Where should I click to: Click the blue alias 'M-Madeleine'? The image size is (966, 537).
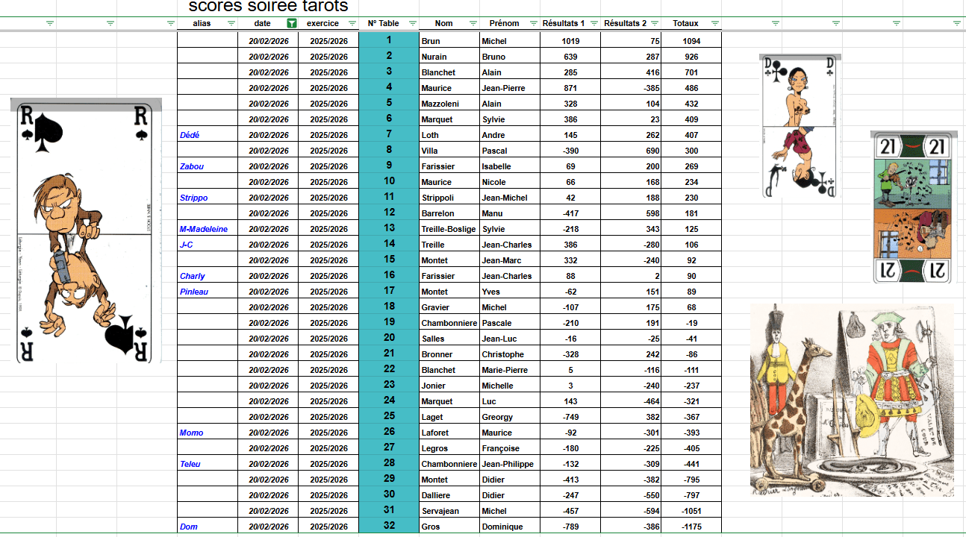pos(203,229)
